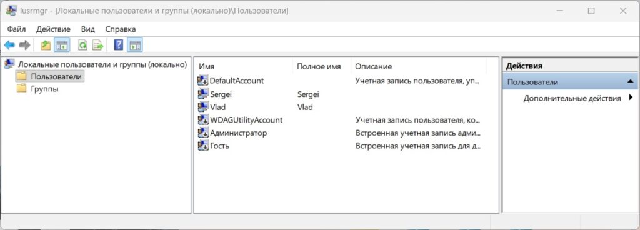Click the Гость user icon
Viewport: 640px width, 230px height.
(203, 146)
